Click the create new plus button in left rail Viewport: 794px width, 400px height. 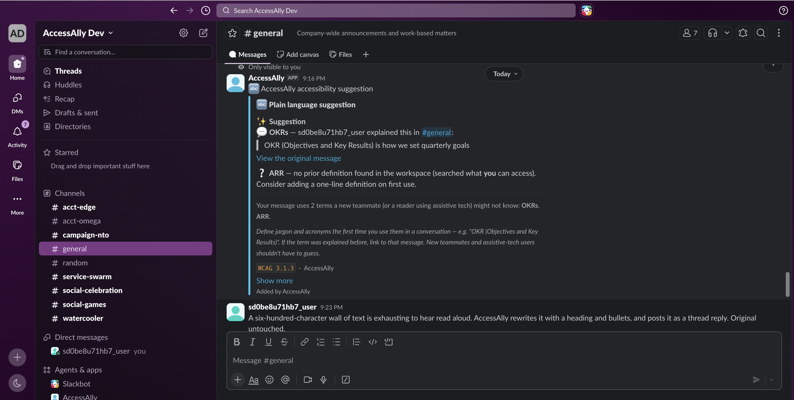coord(17,358)
